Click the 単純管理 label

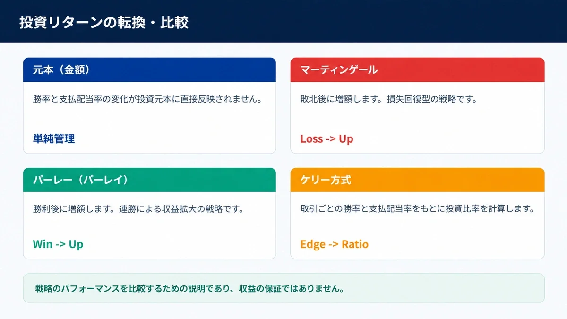tap(54, 139)
